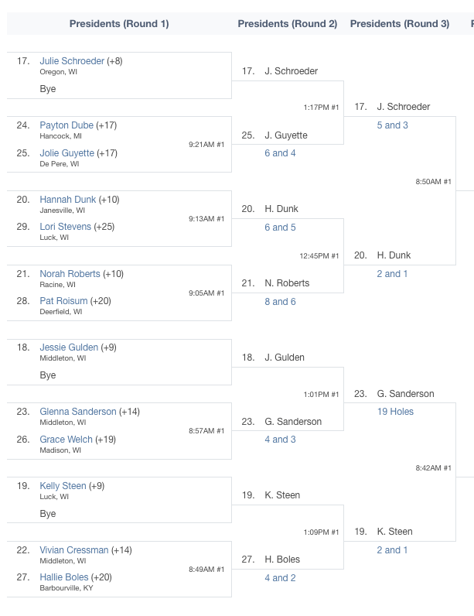Open the 4 and 2 match result
The image size is (474, 616).
[280, 578]
